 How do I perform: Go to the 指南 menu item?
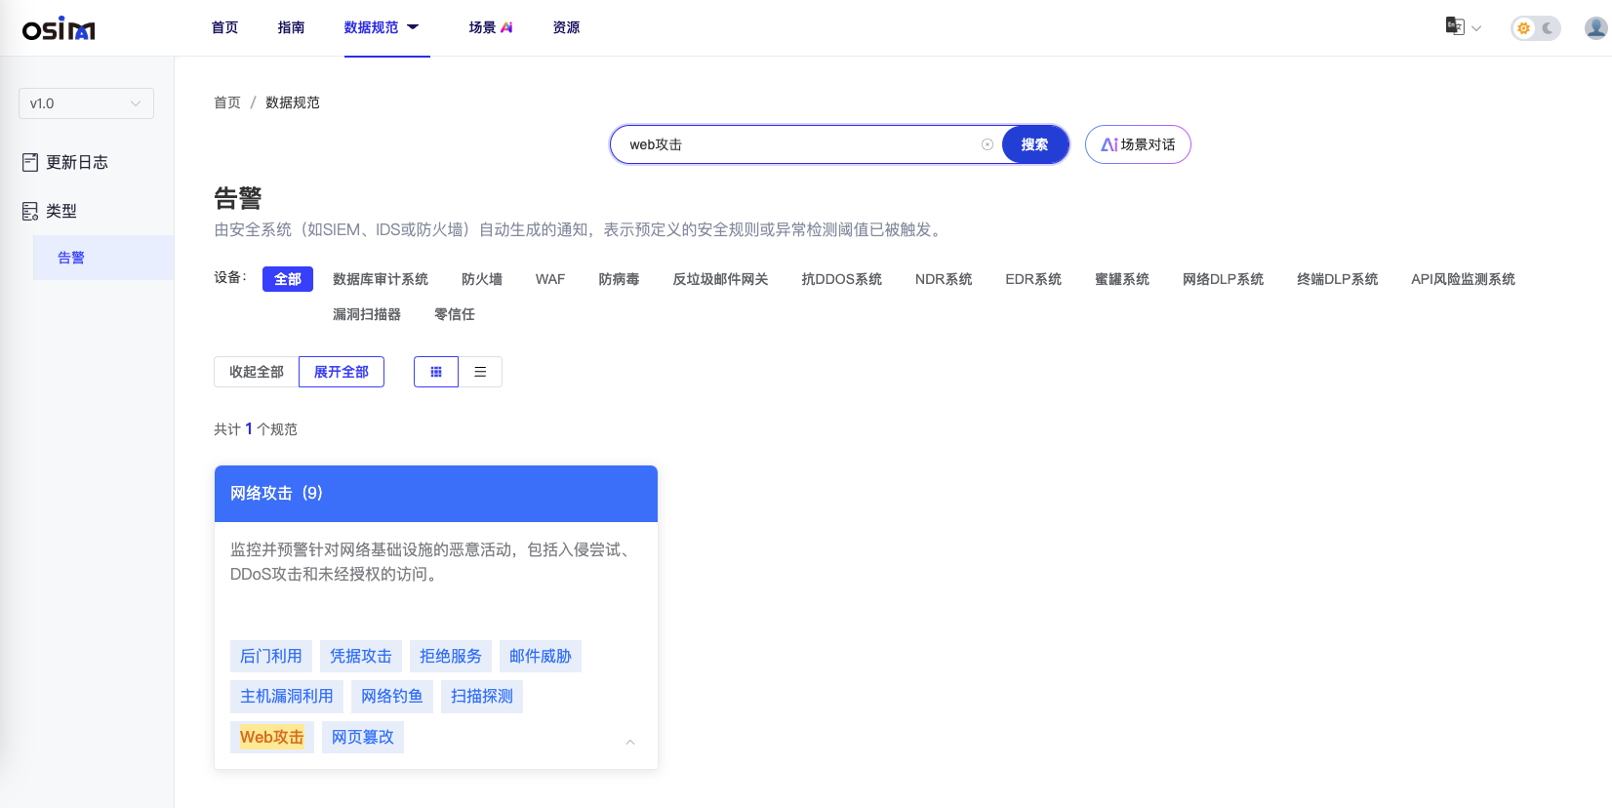pos(291,27)
